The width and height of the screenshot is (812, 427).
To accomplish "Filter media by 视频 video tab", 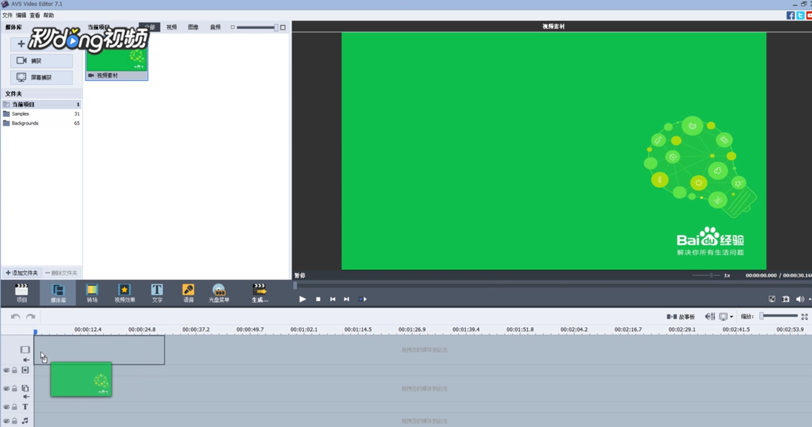I will (172, 27).
